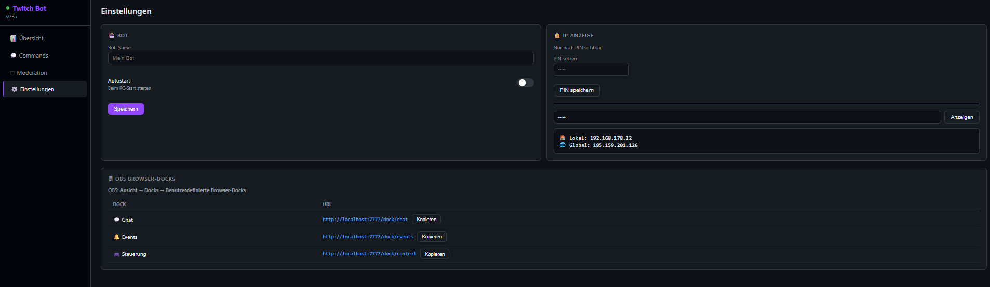Click the Events bell icon
This screenshot has width=990, height=287.
click(117, 237)
